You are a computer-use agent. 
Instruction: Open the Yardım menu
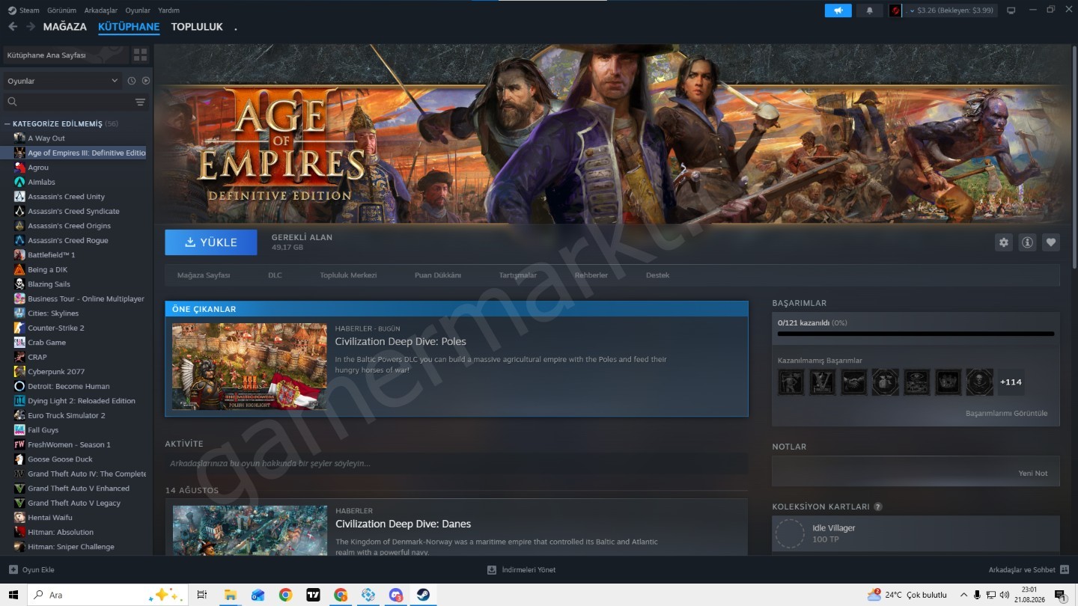168,10
